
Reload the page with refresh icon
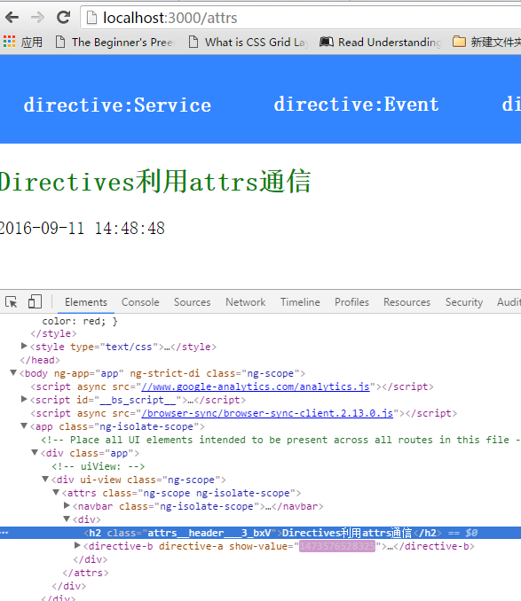pyautogui.click(x=63, y=17)
